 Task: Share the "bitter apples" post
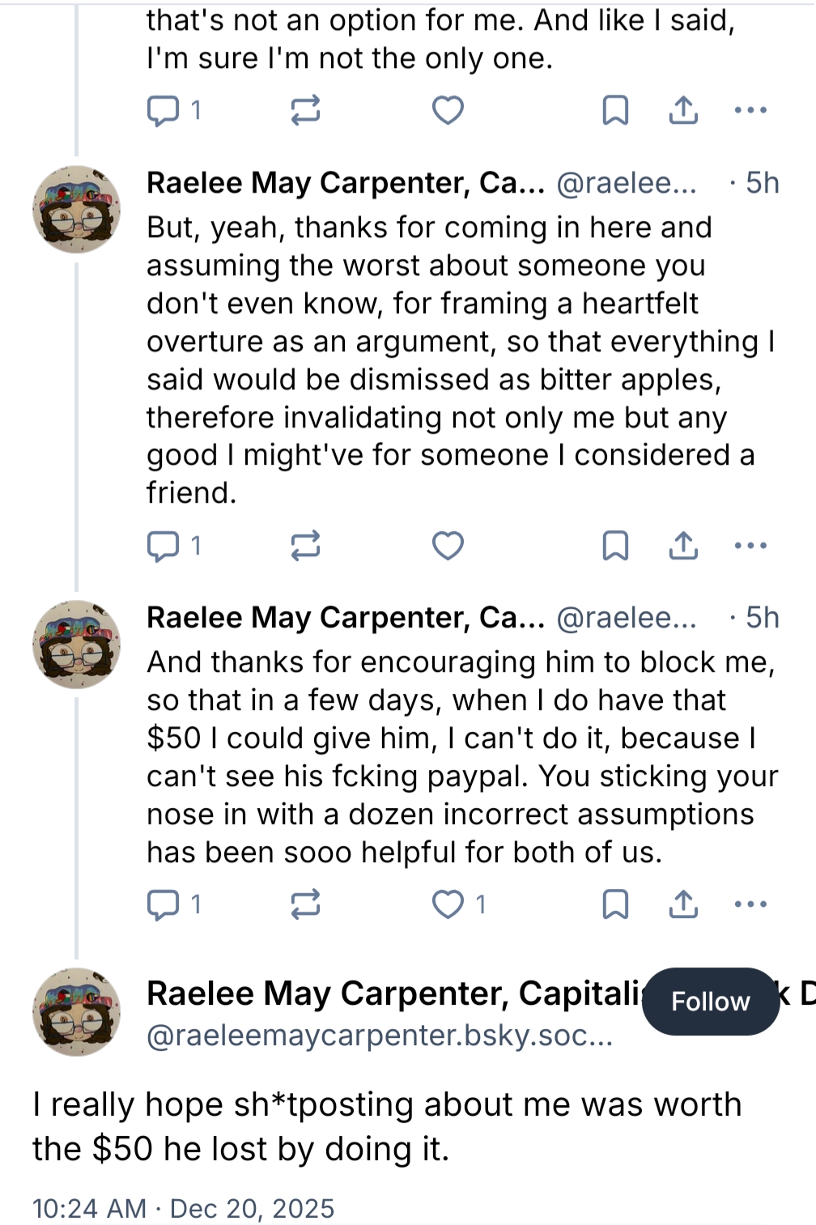683,545
